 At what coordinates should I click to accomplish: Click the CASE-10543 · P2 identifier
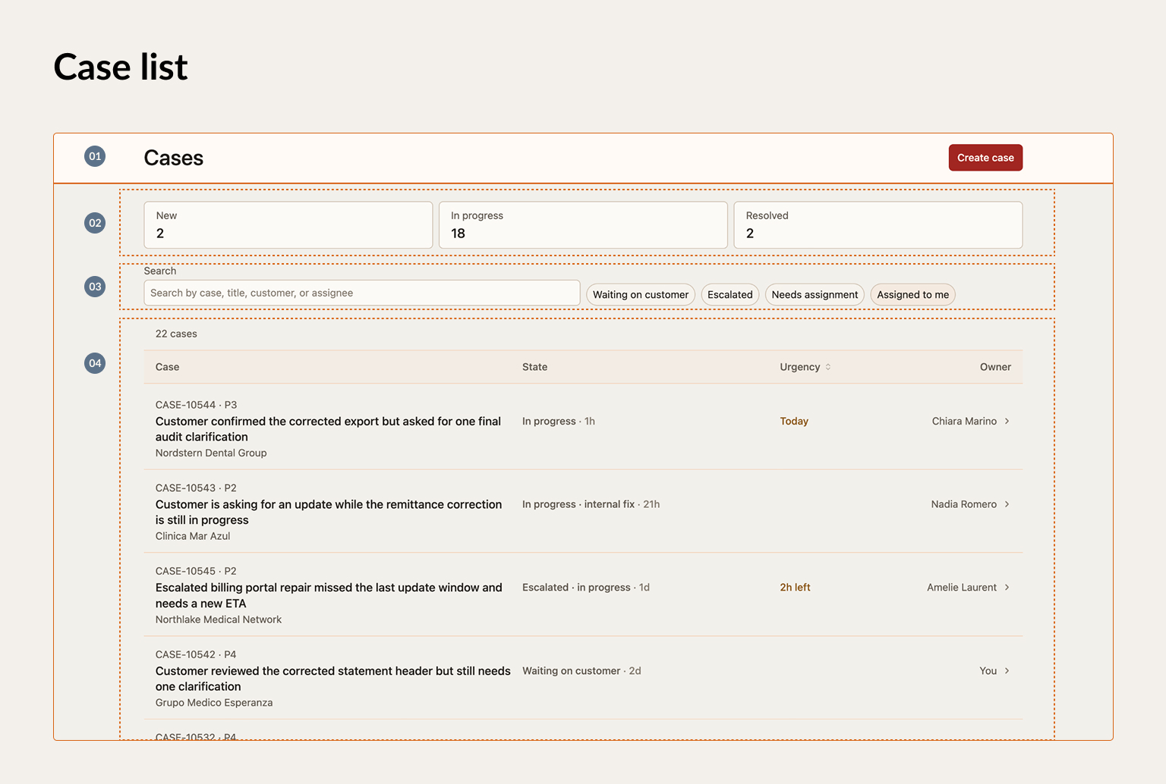click(196, 488)
